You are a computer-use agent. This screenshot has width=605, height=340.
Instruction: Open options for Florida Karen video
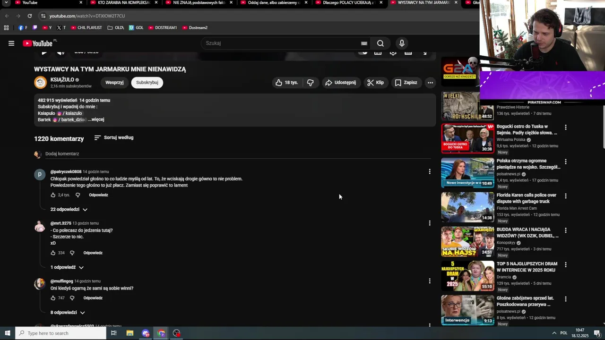coord(565,196)
